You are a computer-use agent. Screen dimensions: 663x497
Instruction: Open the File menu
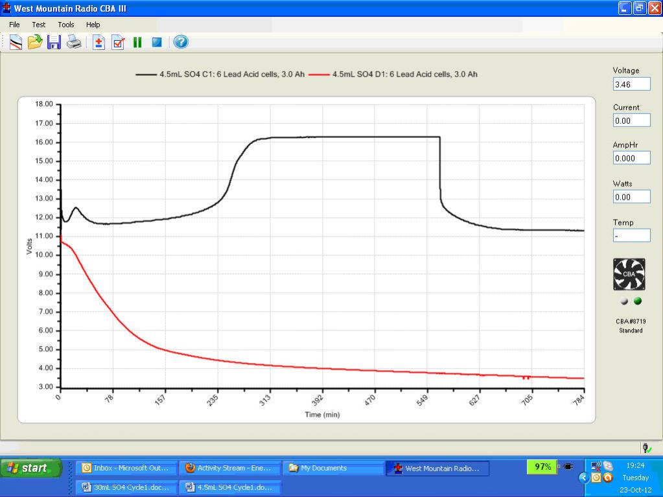[14, 25]
